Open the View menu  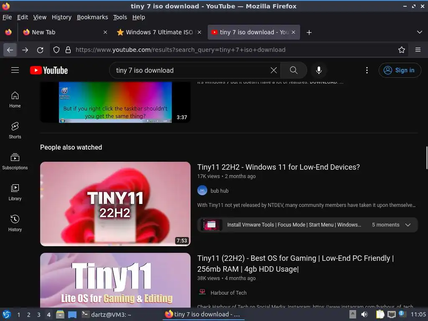[40, 17]
